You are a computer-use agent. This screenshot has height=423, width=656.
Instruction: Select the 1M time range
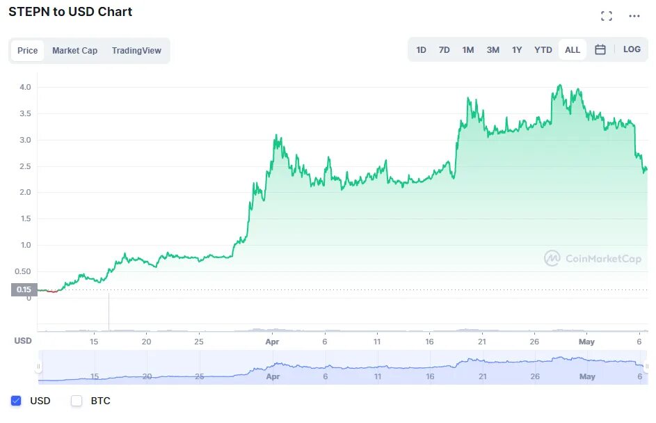[467, 50]
